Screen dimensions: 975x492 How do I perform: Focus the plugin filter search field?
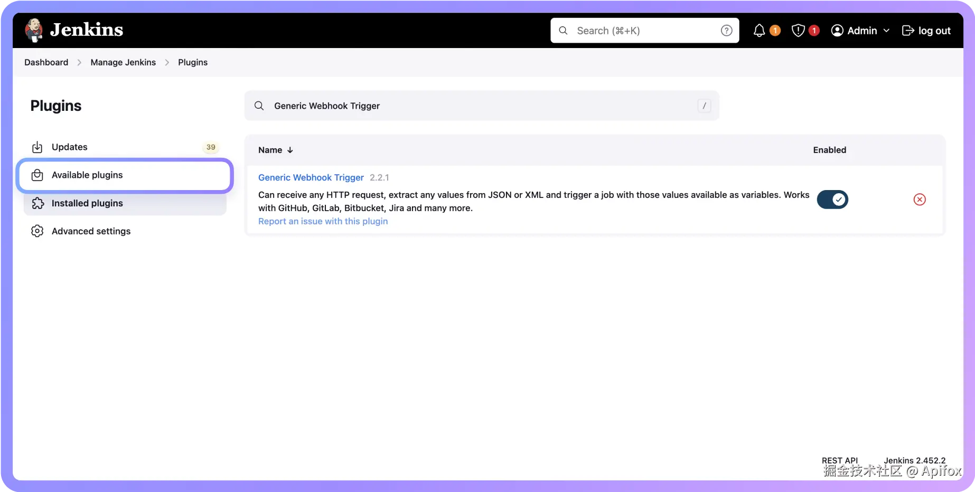482,106
